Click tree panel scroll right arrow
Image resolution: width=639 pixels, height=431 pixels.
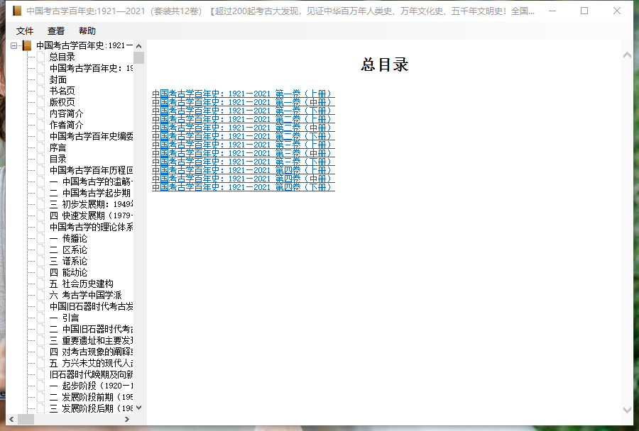(127, 419)
